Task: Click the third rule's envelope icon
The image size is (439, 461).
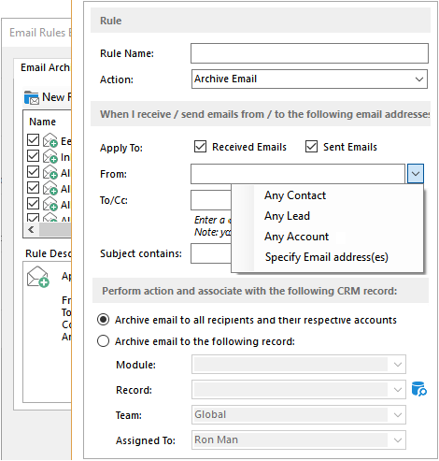Action: tap(50, 172)
